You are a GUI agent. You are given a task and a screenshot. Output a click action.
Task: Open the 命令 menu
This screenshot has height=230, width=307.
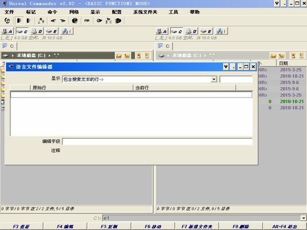(52, 12)
